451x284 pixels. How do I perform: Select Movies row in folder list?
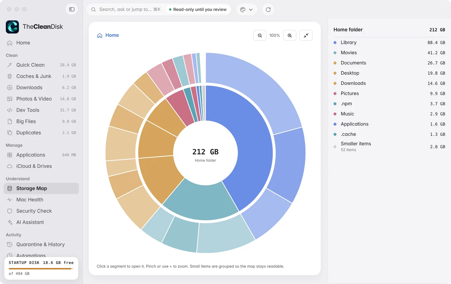click(x=389, y=53)
